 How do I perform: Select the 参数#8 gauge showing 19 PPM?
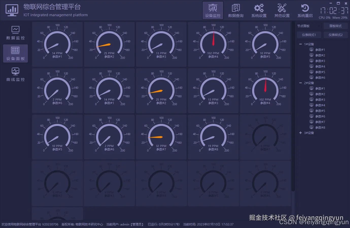213,137
